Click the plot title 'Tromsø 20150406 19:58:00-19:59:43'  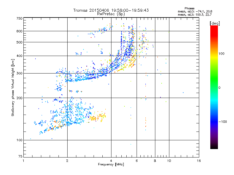111,10
